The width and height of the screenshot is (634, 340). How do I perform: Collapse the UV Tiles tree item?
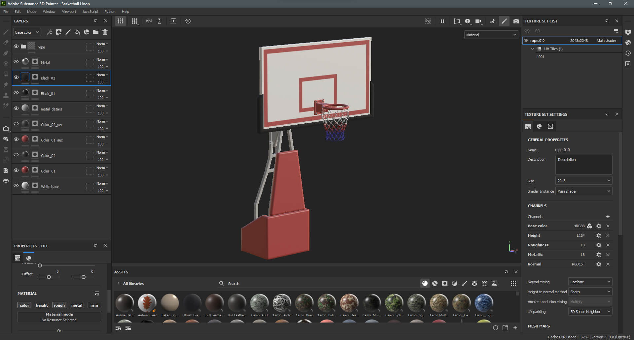[x=532, y=49]
